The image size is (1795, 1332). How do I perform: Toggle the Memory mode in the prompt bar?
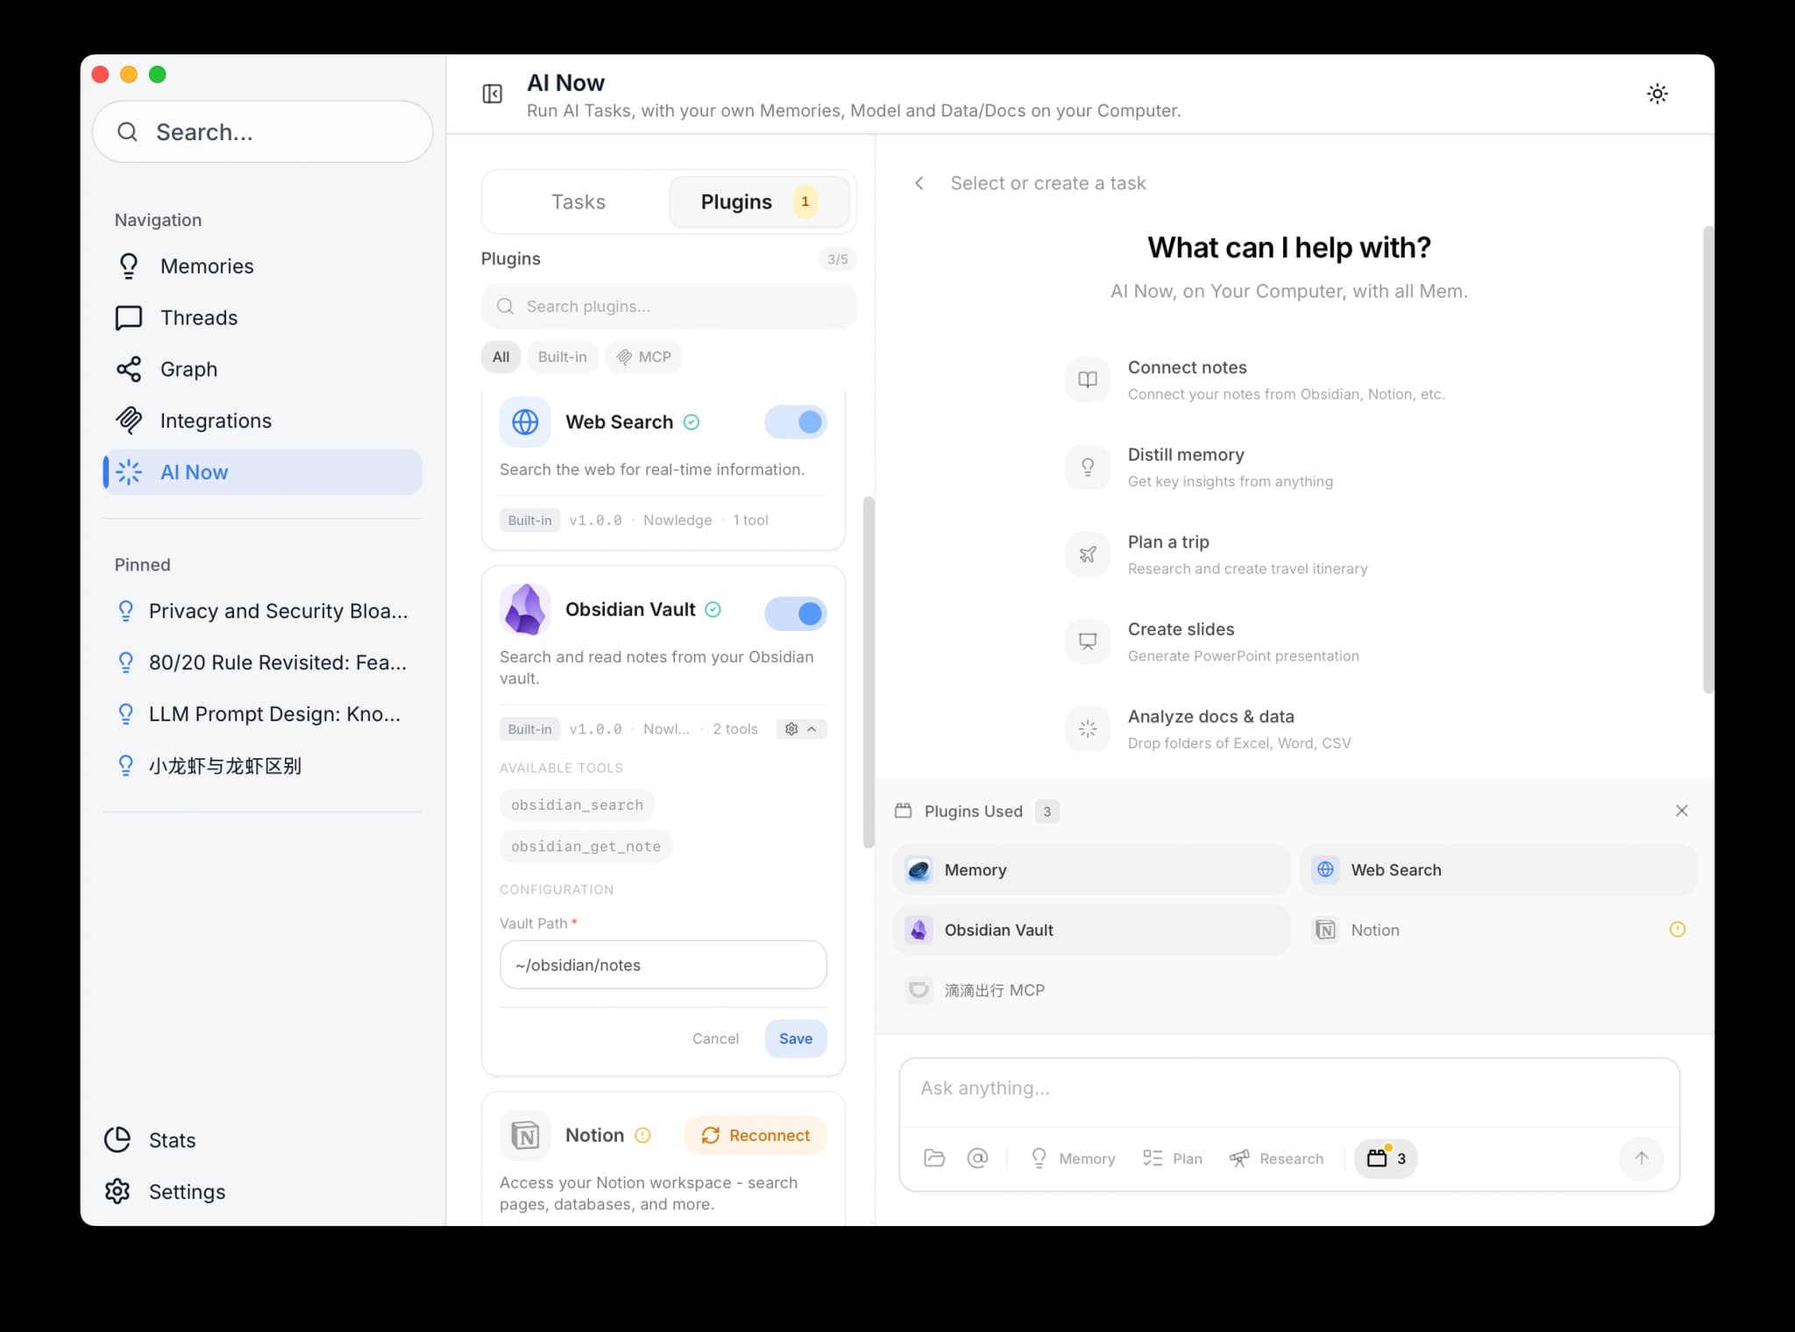(x=1073, y=1158)
